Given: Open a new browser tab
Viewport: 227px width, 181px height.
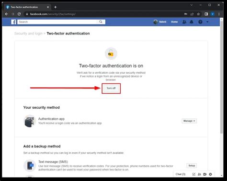Looking at the screenshot, I should pos(56,7).
